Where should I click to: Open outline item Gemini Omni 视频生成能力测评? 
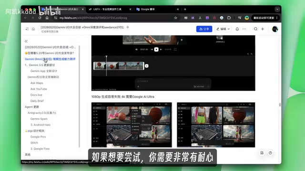[x=50, y=59]
